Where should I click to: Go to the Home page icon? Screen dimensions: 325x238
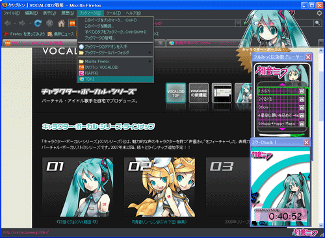(x=61, y=23)
